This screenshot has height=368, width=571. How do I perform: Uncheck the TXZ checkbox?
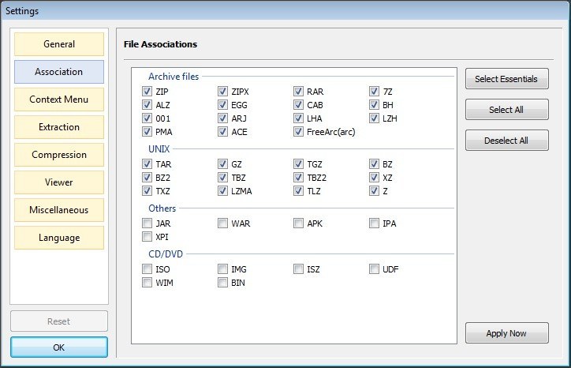coord(147,191)
